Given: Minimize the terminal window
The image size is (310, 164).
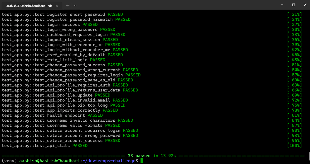Looking at the screenshot, I should pos(282,5).
